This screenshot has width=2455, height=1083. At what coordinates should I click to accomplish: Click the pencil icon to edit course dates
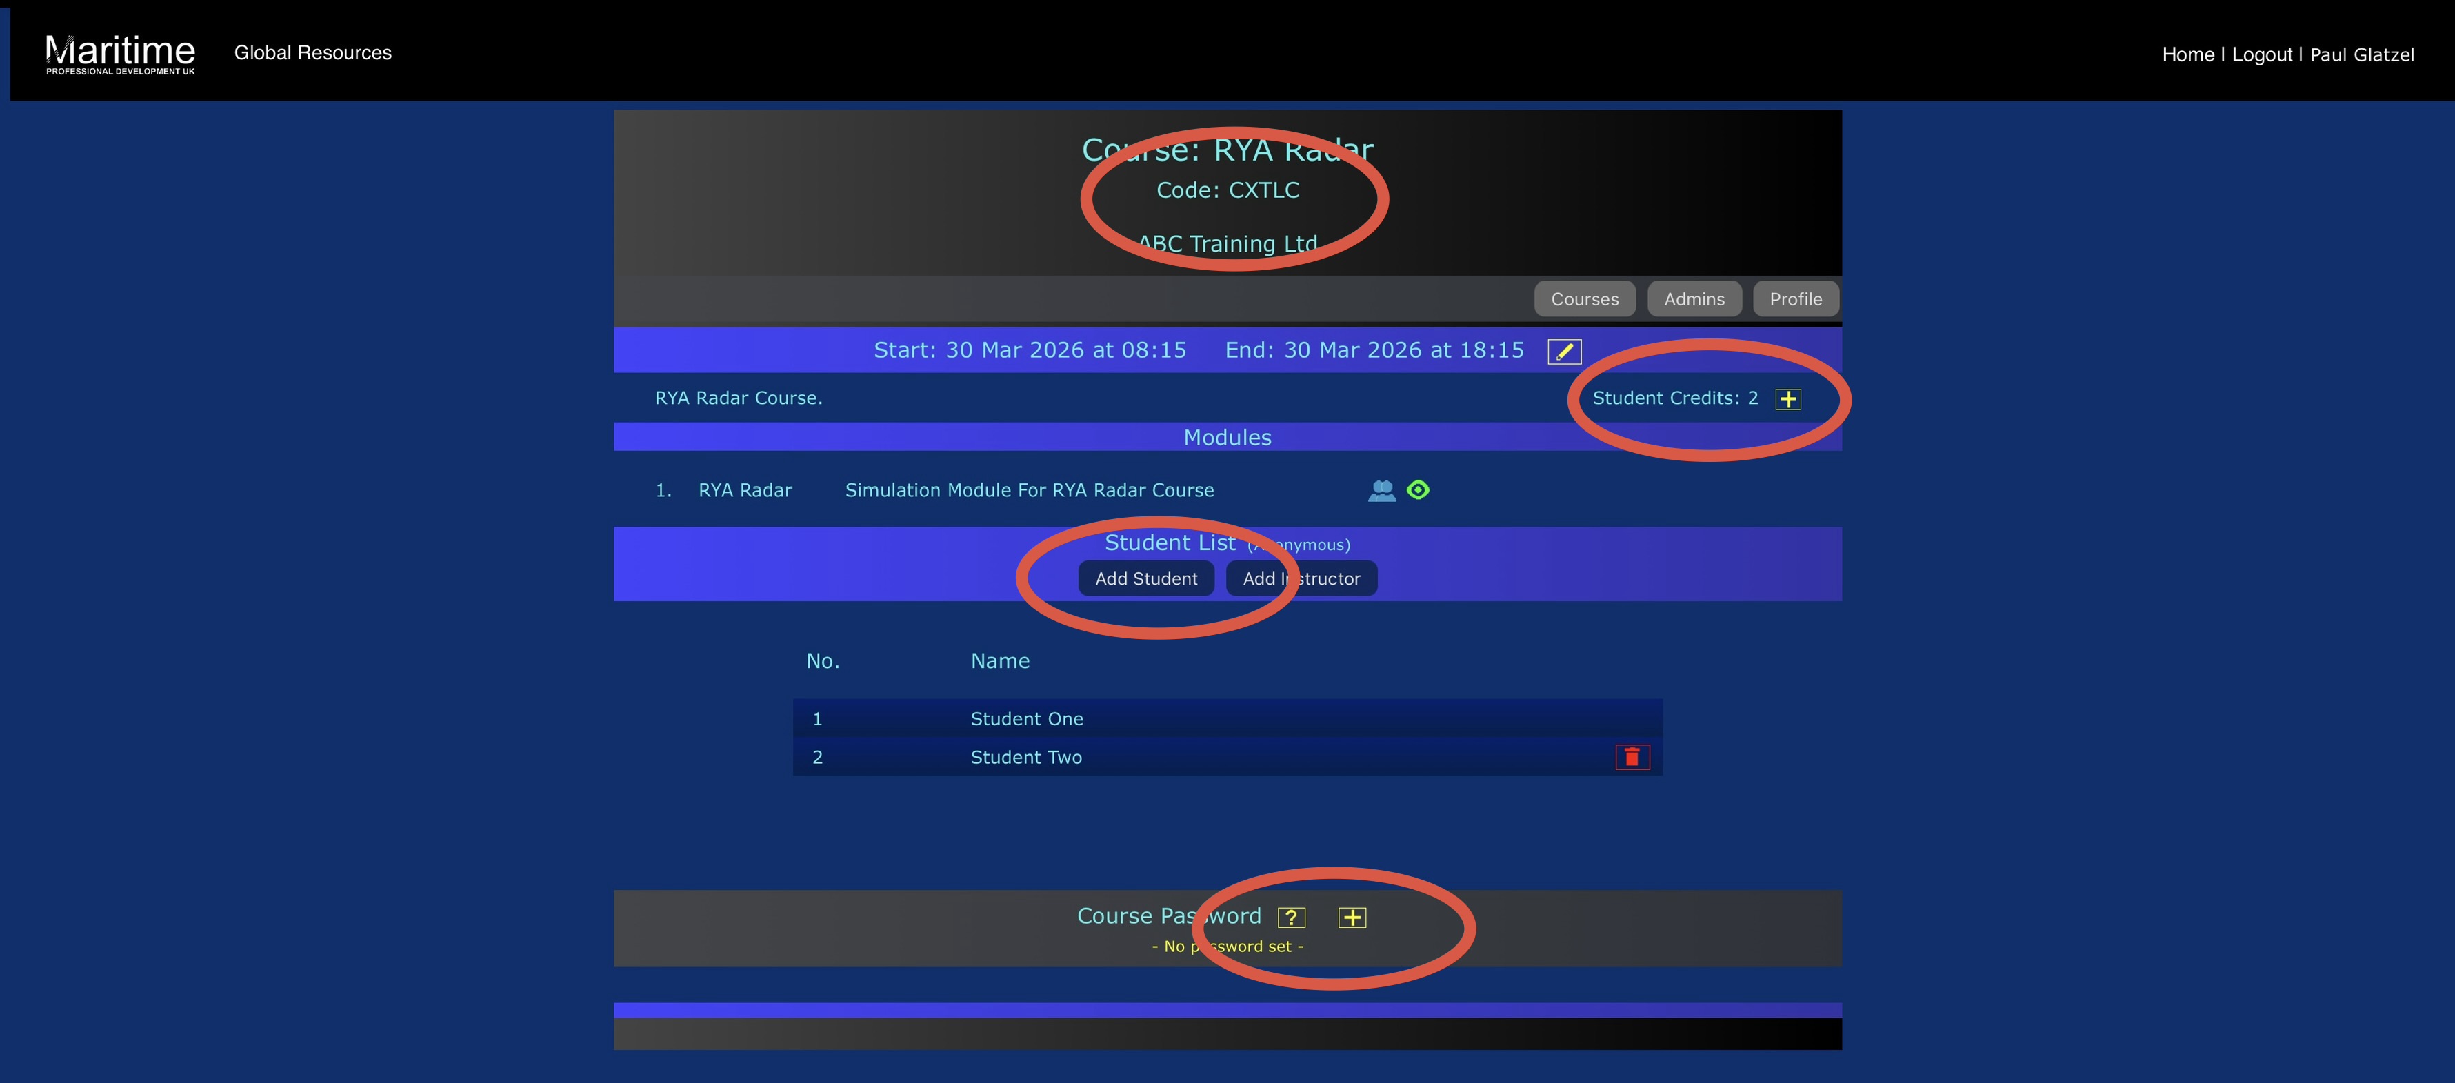1564,352
